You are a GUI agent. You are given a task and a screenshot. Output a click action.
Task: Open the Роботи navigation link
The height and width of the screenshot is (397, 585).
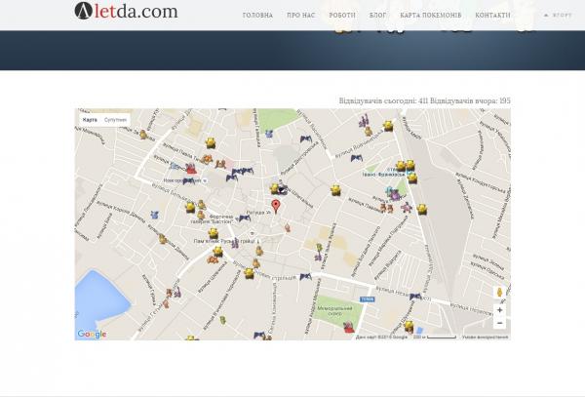coord(342,17)
